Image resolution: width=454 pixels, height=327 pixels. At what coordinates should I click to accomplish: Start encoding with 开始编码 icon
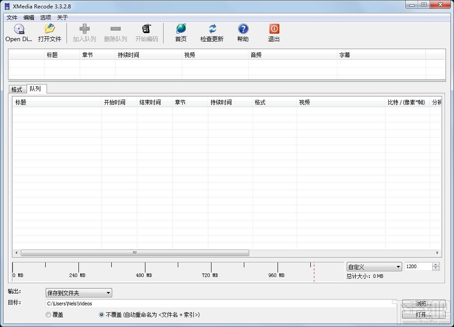[147, 31]
